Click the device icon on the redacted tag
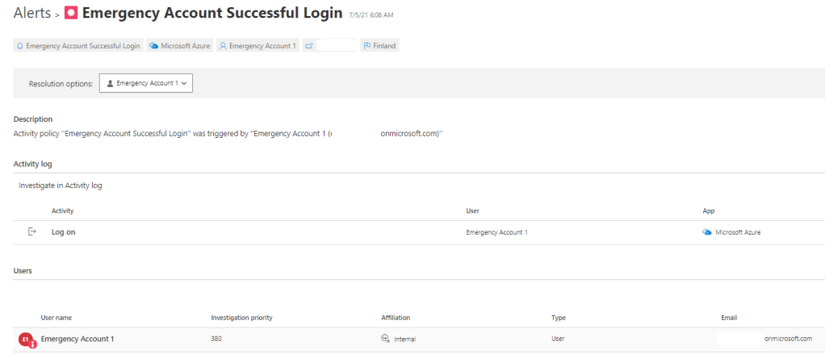This screenshot has width=825, height=354. pos(309,46)
